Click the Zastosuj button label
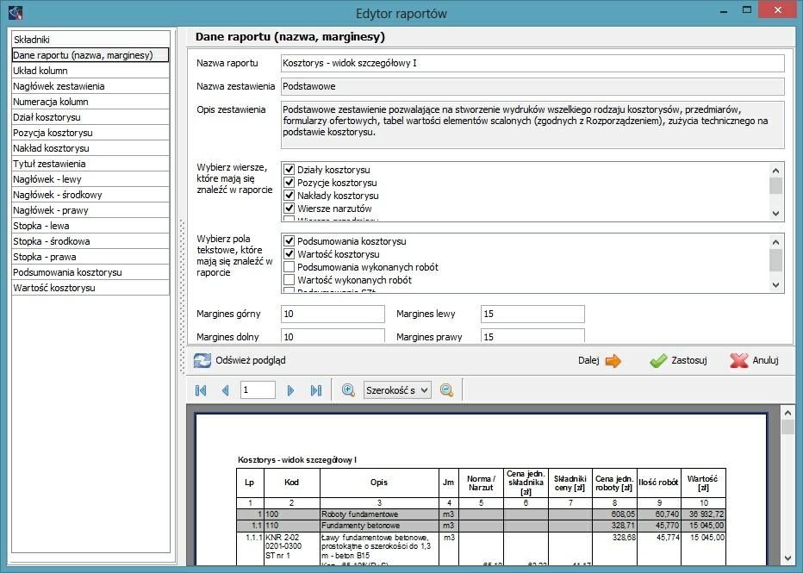 (688, 360)
